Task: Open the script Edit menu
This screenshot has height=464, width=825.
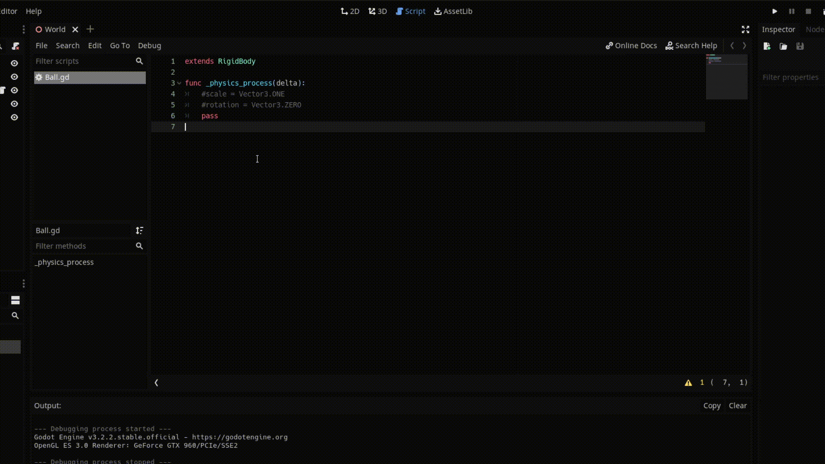Action: pyautogui.click(x=95, y=46)
